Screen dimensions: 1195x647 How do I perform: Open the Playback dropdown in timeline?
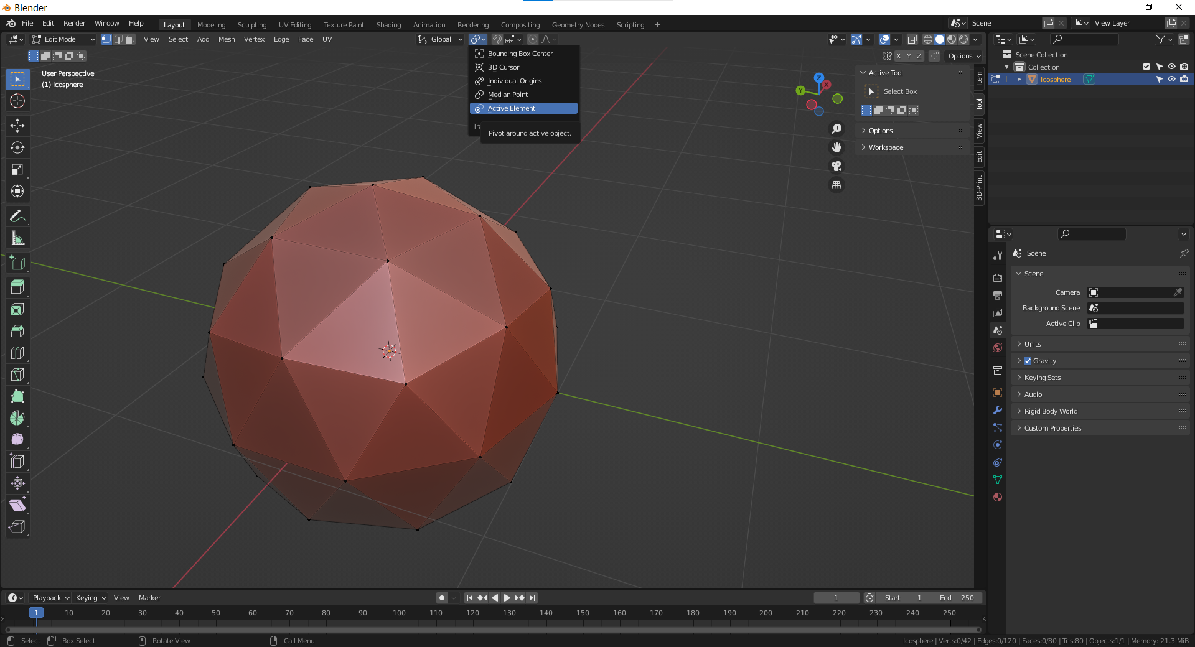pos(50,598)
